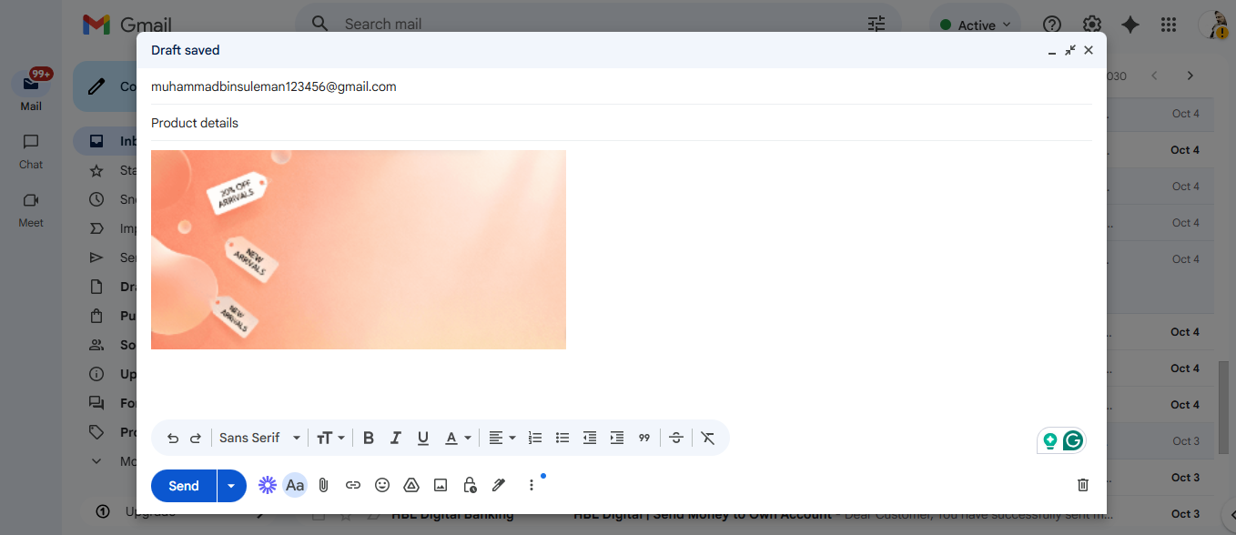
Task: Increase the text indent
Action: coord(617,438)
